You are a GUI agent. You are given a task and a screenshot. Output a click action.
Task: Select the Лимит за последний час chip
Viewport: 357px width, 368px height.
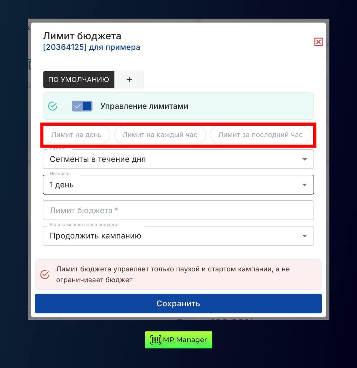260,135
